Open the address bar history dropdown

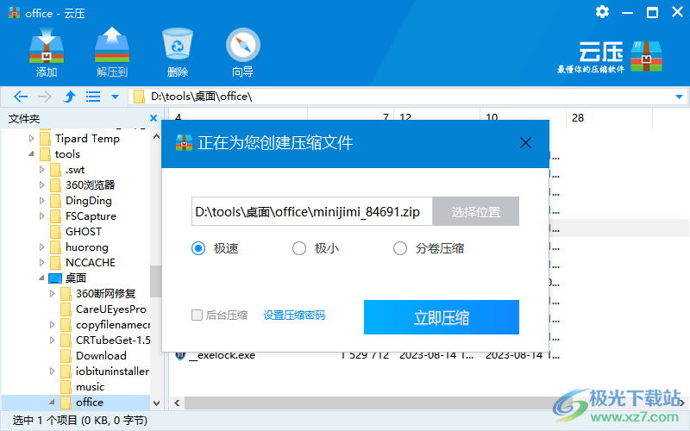[679, 97]
